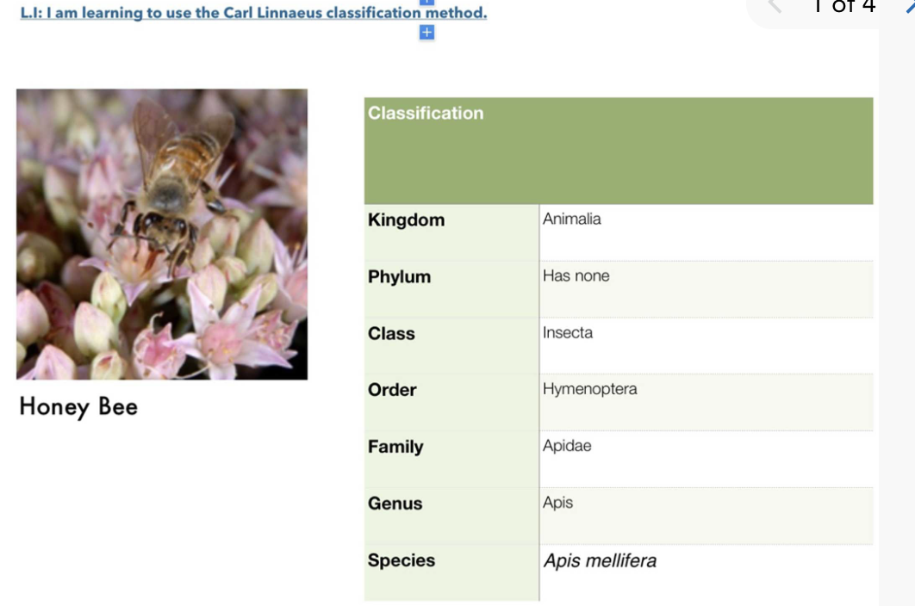Go to the previous page arrow
The width and height of the screenshot is (915, 606).
pos(775,6)
